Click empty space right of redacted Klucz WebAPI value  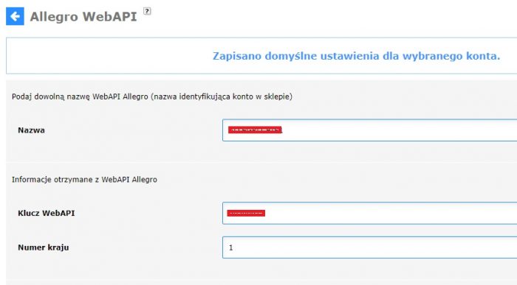point(389,214)
